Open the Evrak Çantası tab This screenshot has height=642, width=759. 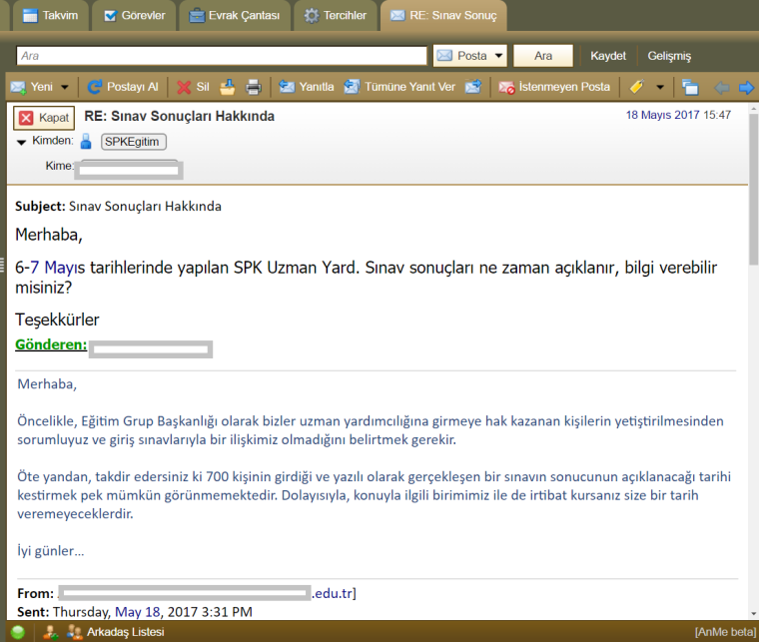pos(235,16)
